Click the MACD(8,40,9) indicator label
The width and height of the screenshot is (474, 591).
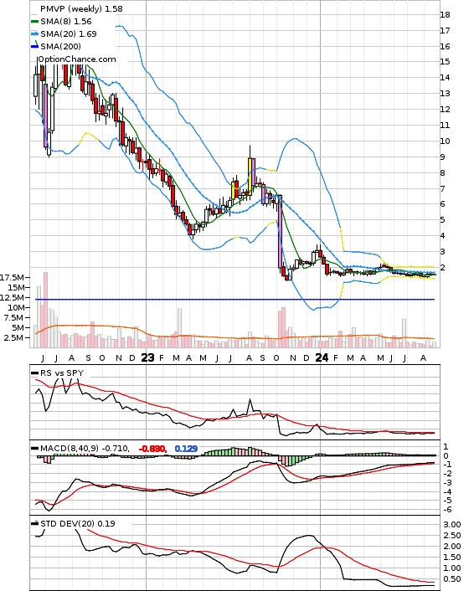pos(70,448)
